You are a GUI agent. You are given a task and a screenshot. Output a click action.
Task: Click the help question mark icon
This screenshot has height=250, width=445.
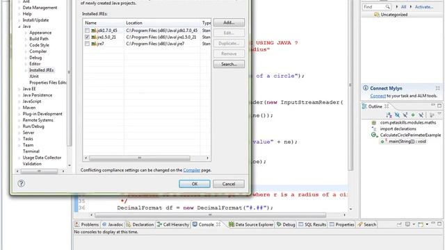[21, 183]
